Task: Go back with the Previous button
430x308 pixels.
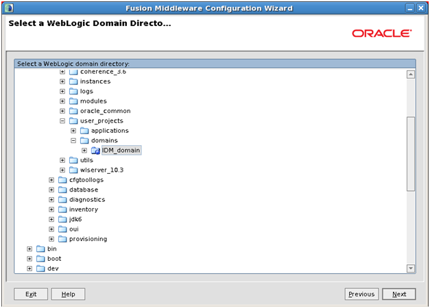Action: click(361, 294)
